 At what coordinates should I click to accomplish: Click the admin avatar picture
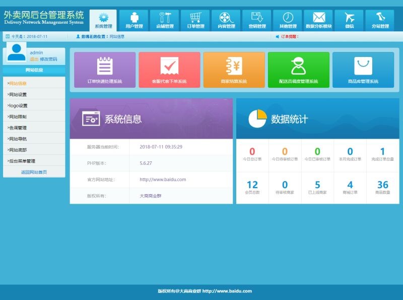(x=17, y=52)
